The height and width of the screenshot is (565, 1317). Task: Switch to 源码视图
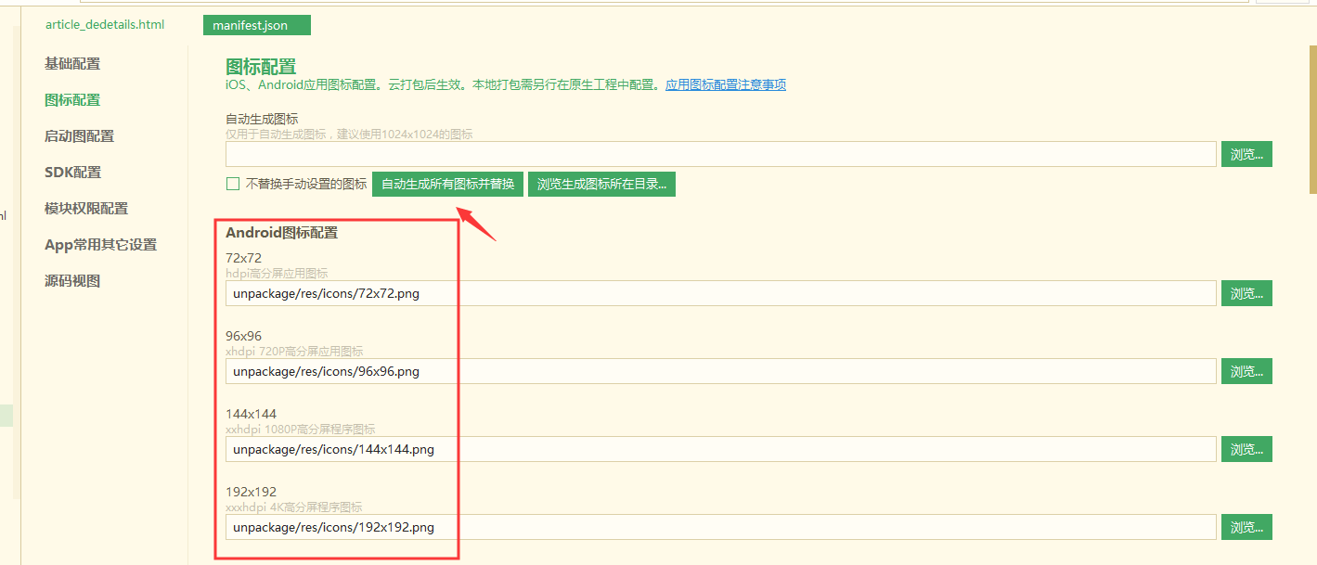[72, 281]
